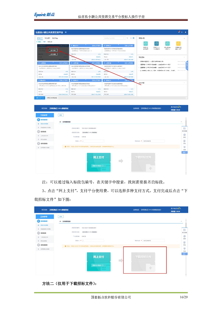The image size is (221, 313).
Task: Click the blue side tab on top screenshot's right edge
Action: click(187, 66)
